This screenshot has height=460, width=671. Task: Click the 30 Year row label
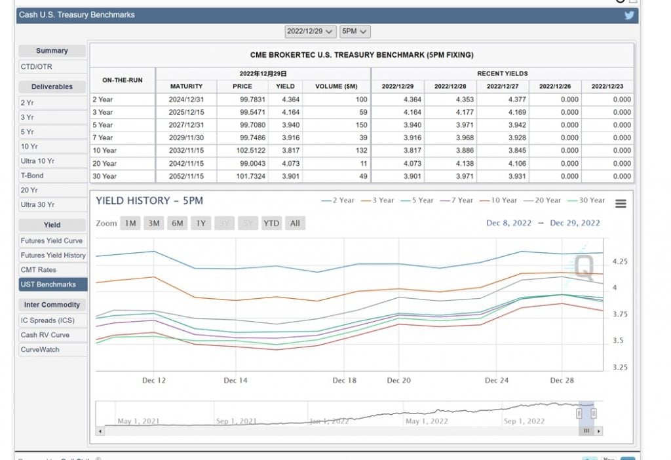(104, 176)
